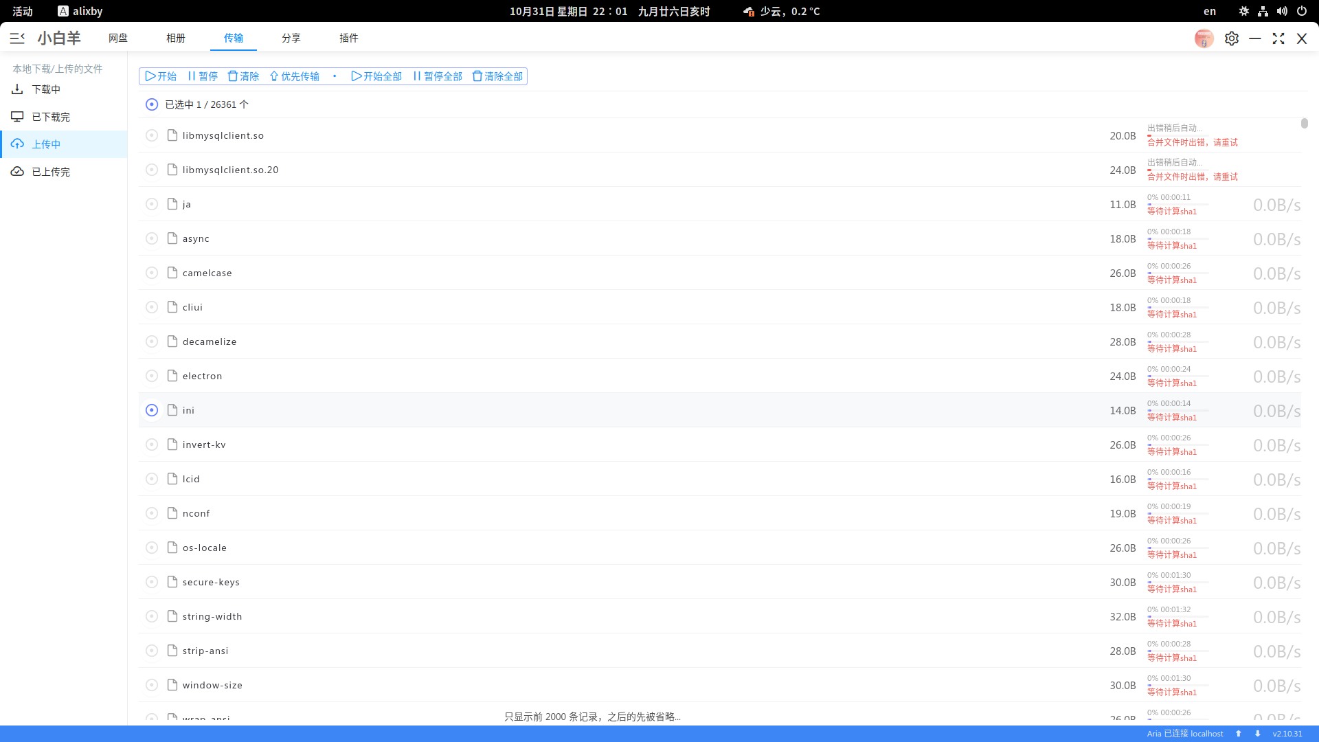Image resolution: width=1319 pixels, height=742 pixels.
Task: Open 已上传完 uploaded list
Action: click(x=64, y=172)
